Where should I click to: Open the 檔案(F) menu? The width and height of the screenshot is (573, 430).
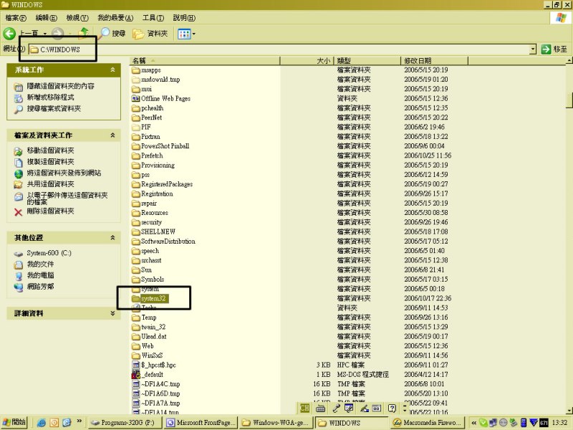pyautogui.click(x=16, y=17)
